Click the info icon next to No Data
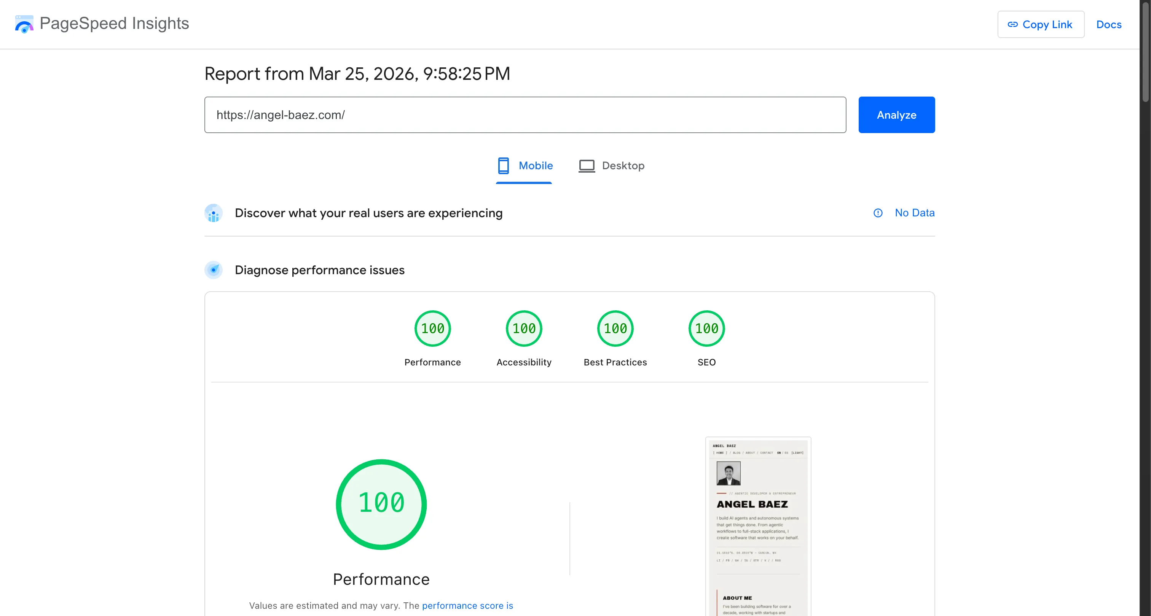This screenshot has height=616, width=1151. coord(878,213)
